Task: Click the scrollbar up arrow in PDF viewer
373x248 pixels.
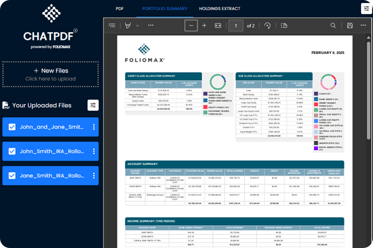Action: click(x=369, y=37)
